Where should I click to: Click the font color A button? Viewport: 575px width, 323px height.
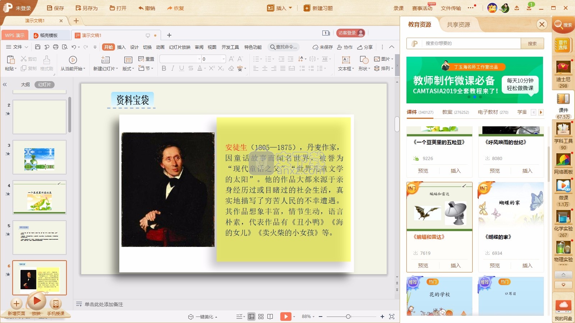(200, 68)
